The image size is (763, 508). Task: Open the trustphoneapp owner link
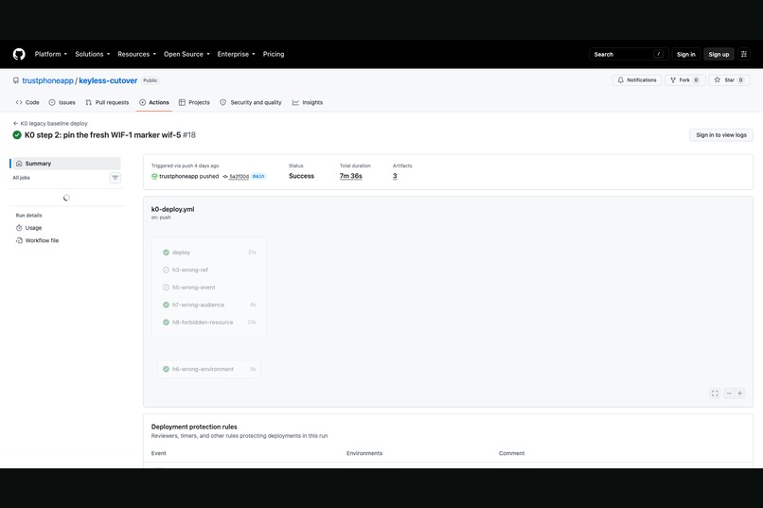tap(47, 80)
